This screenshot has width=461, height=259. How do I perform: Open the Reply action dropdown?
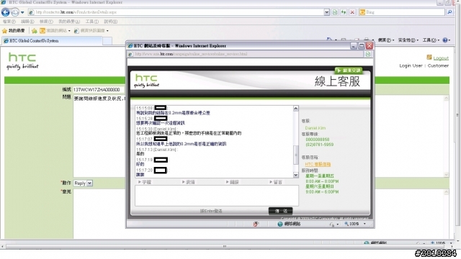[x=83, y=183]
